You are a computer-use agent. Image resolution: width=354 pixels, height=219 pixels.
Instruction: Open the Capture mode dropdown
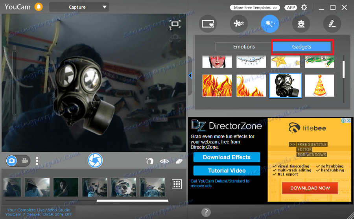click(x=79, y=7)
